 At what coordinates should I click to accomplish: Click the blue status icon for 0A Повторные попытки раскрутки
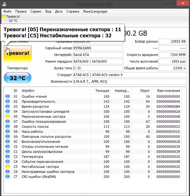point(8,136)
